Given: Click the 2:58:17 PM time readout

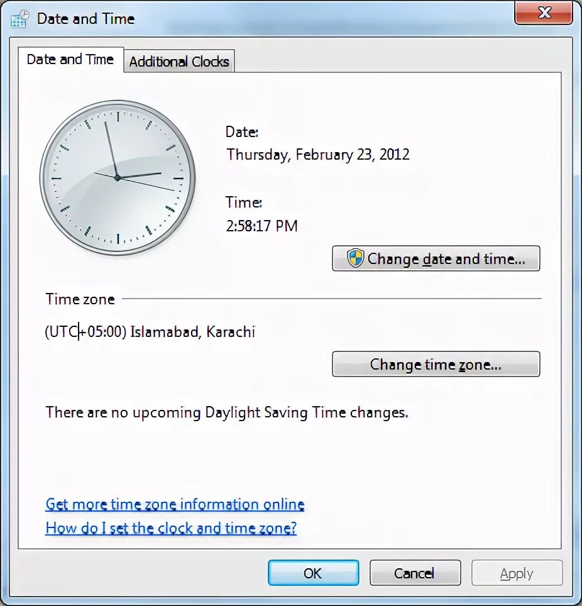Looking at the screenshot, I should tap(261, 226).
